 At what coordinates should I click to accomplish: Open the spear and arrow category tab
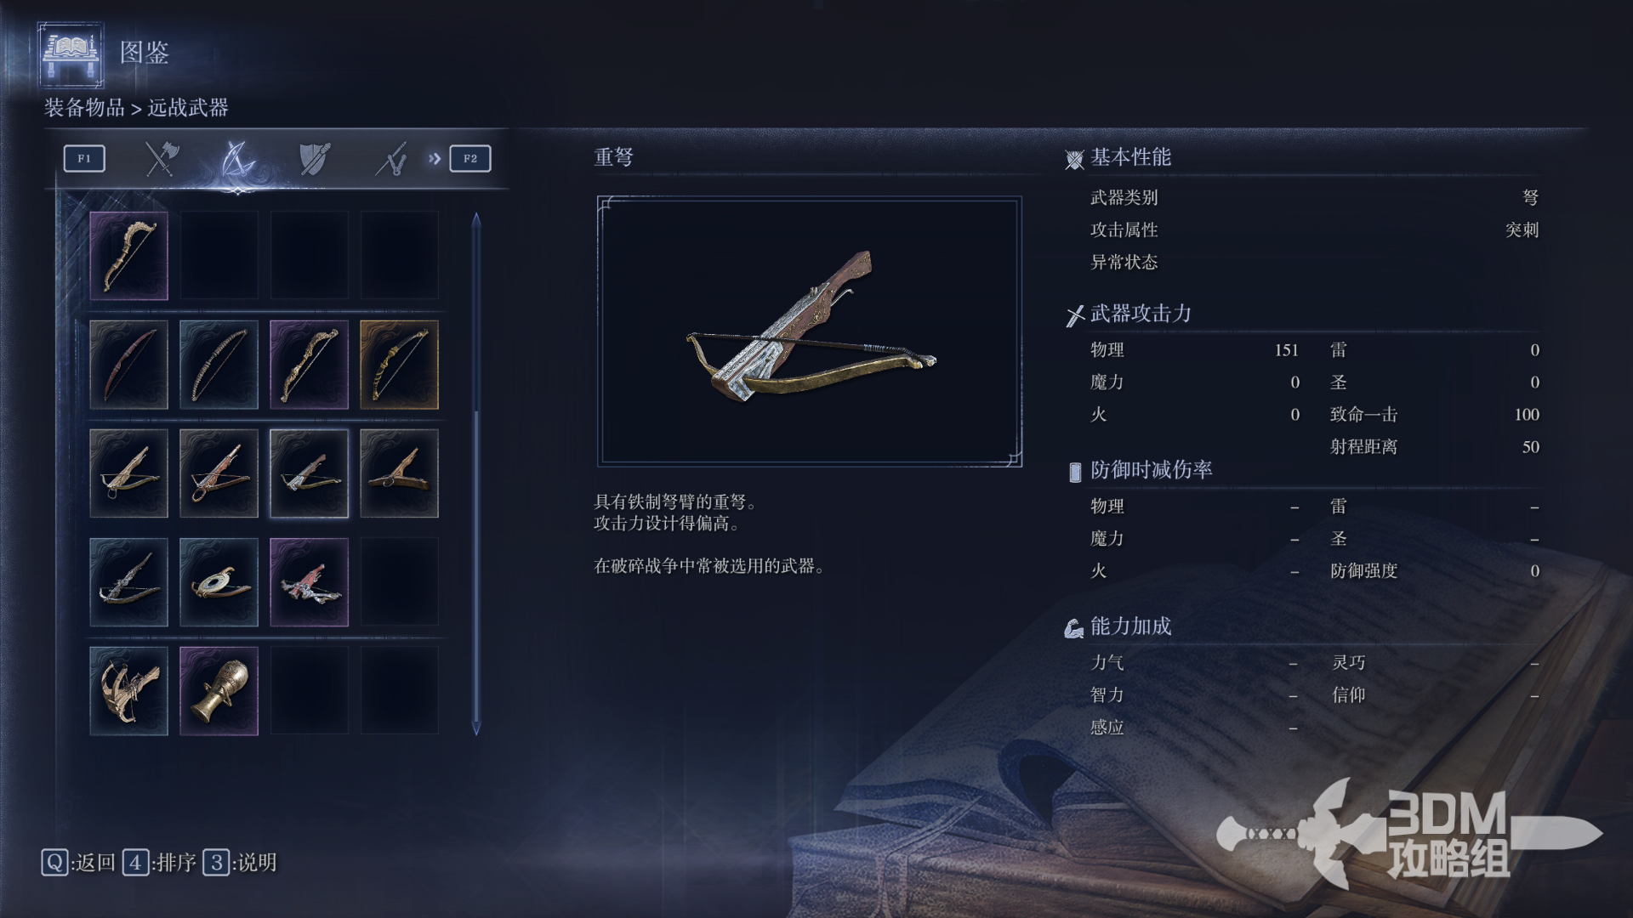391,158
